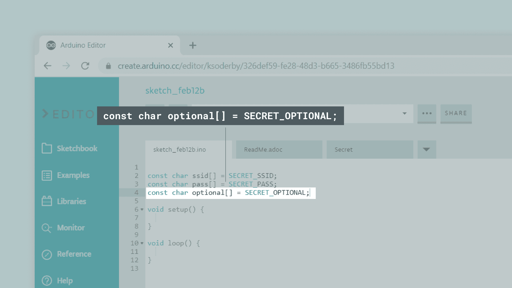
Task: Click the SHARE button
Action: pos(456,113)
